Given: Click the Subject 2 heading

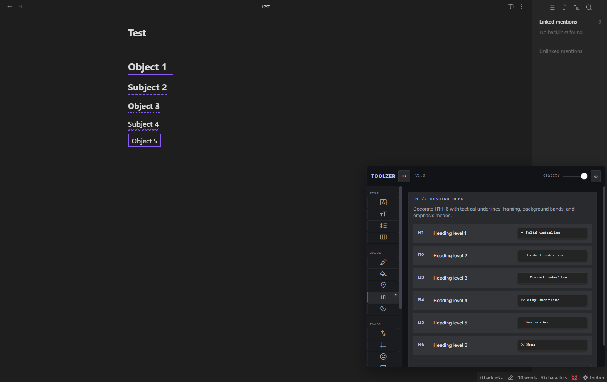Looking at the screenshot, I should [147, 87].
